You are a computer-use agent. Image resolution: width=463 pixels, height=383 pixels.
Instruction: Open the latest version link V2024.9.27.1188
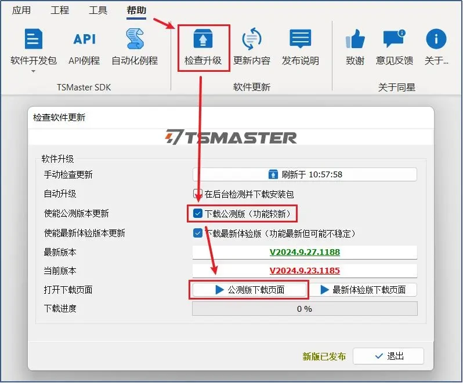(x=305, y=252)
